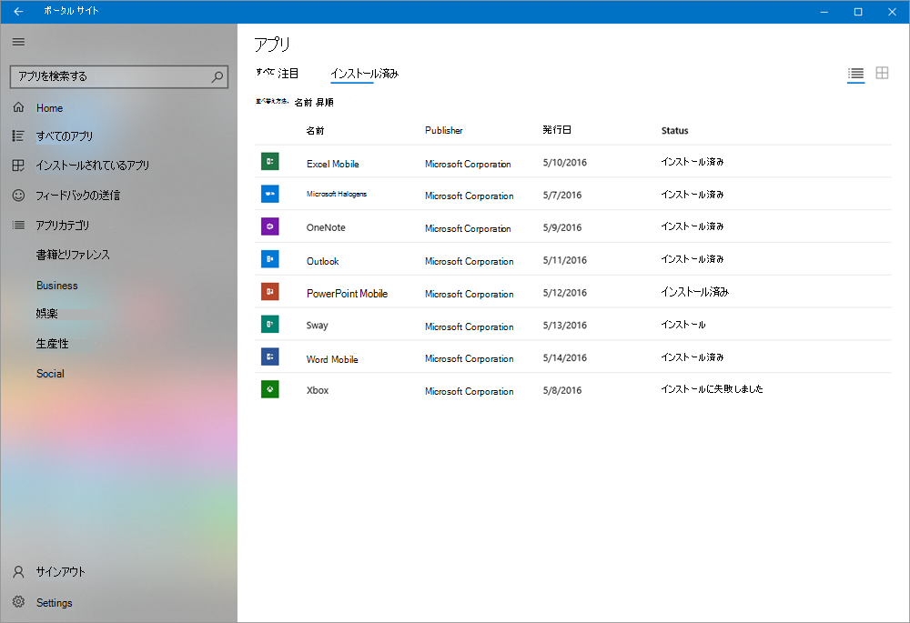Click the アプリ page heading
The image size is (910, 623).
point(272,44)
